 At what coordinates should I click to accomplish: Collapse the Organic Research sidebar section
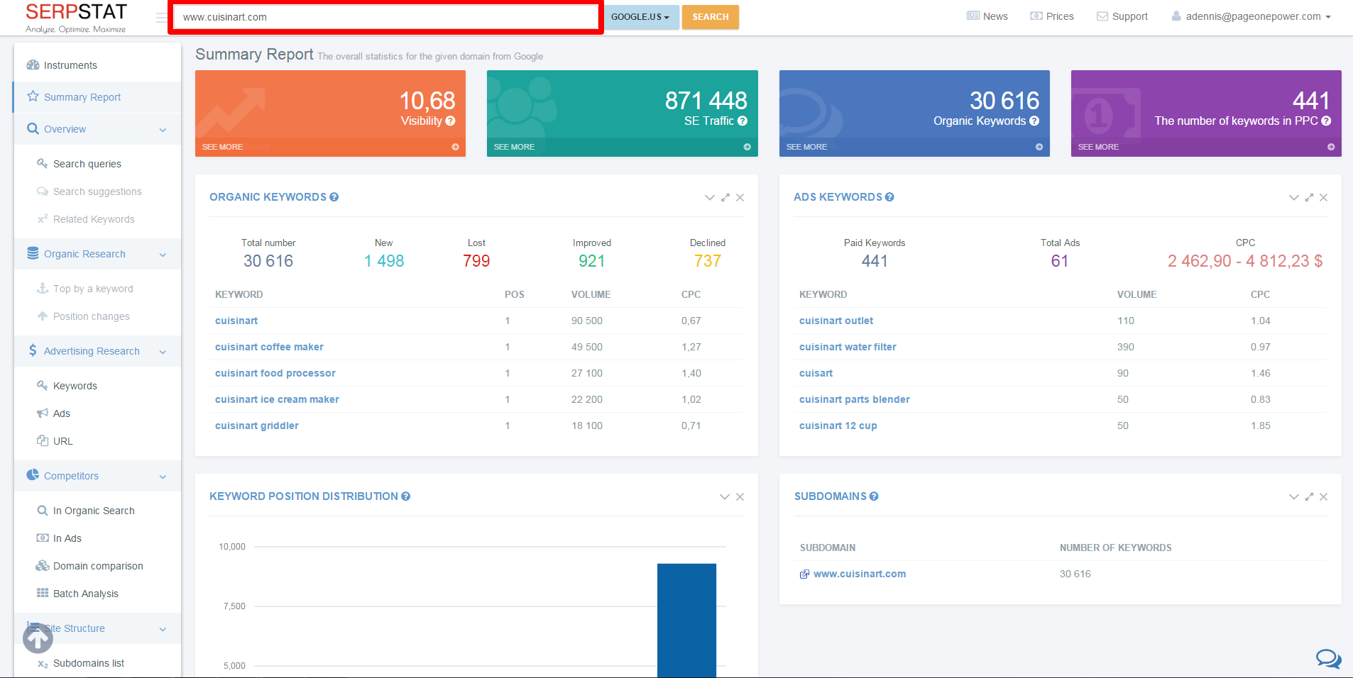[163, 255]
